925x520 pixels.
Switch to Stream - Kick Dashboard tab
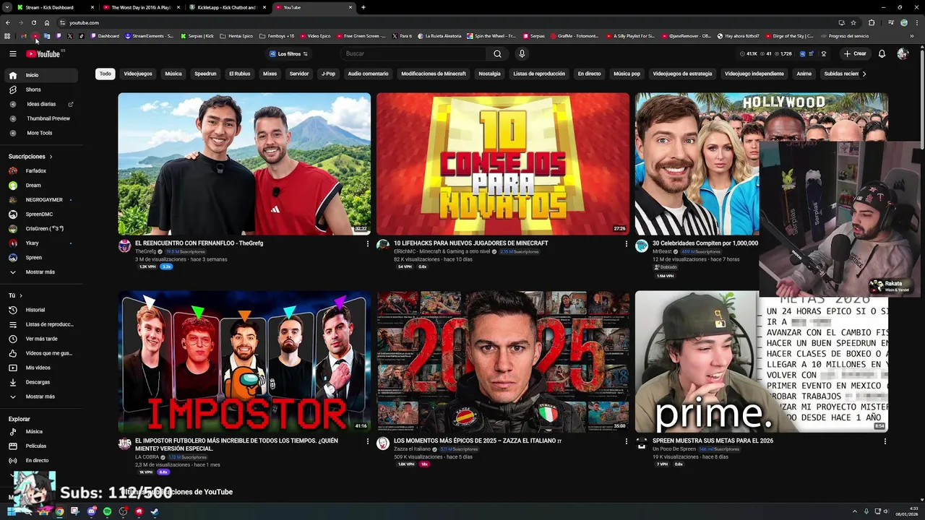[54, 7]
